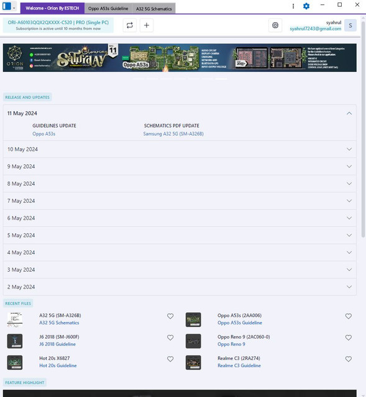Click the refresh/sync arrows button
This screenshot has width=366, height=397.
point(130,25)
